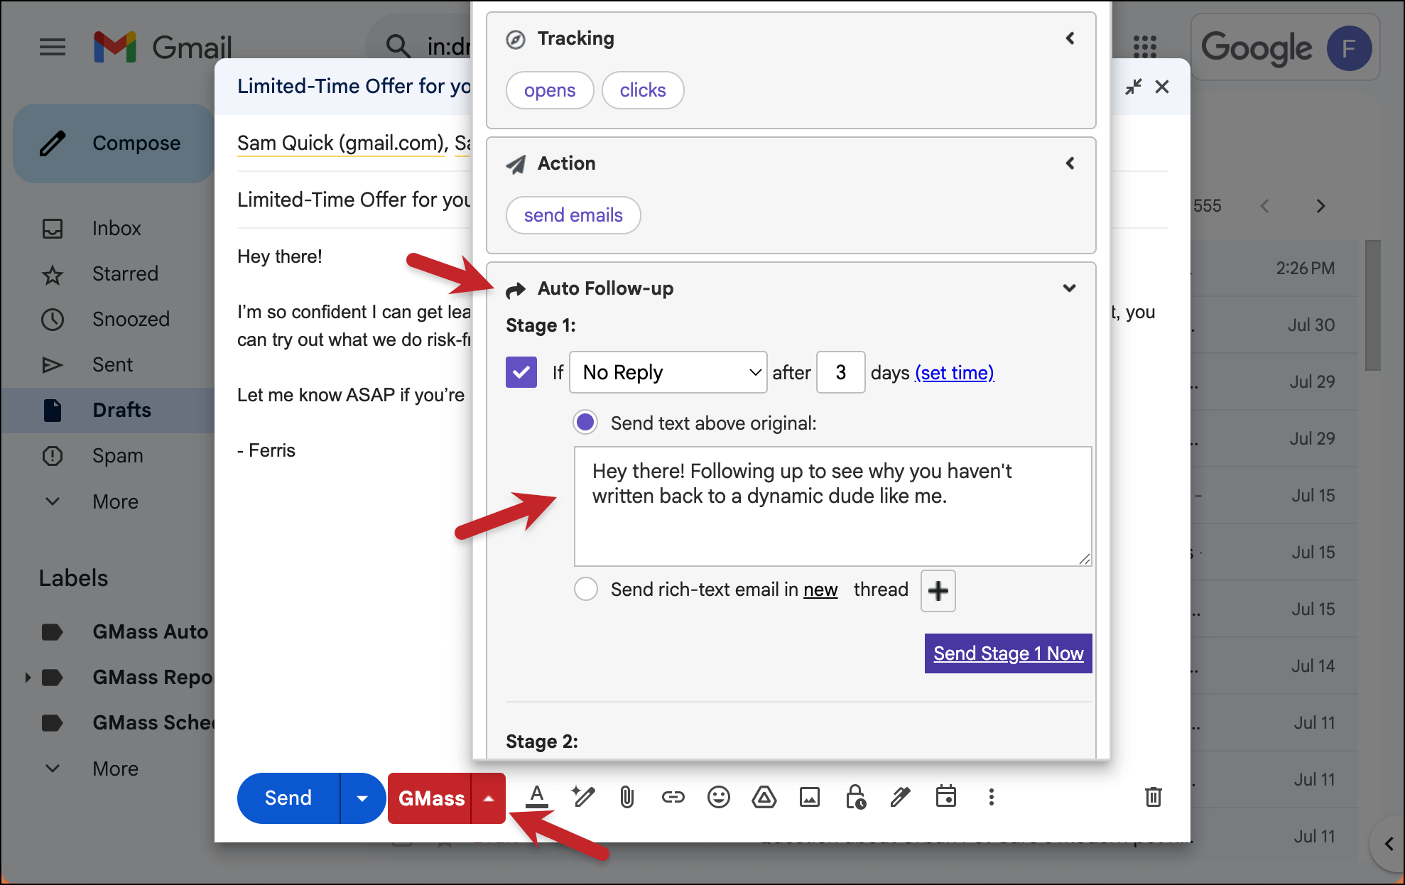Click the Send Stage 1 Now button
Image resolution: width=1405 pixels, height=885 pixels.
pos(1007,653)
